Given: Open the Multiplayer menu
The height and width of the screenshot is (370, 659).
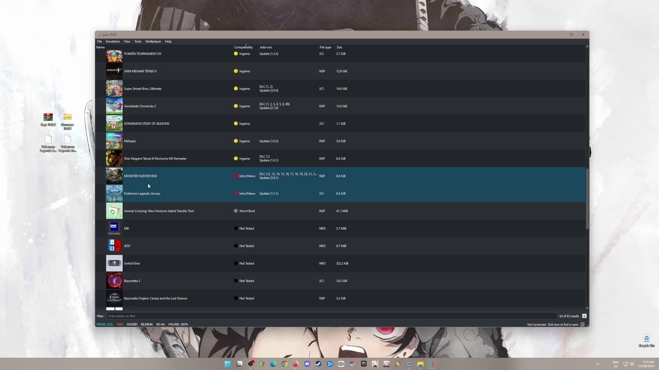Looking at the screenshot, I should tap(153, 42).
